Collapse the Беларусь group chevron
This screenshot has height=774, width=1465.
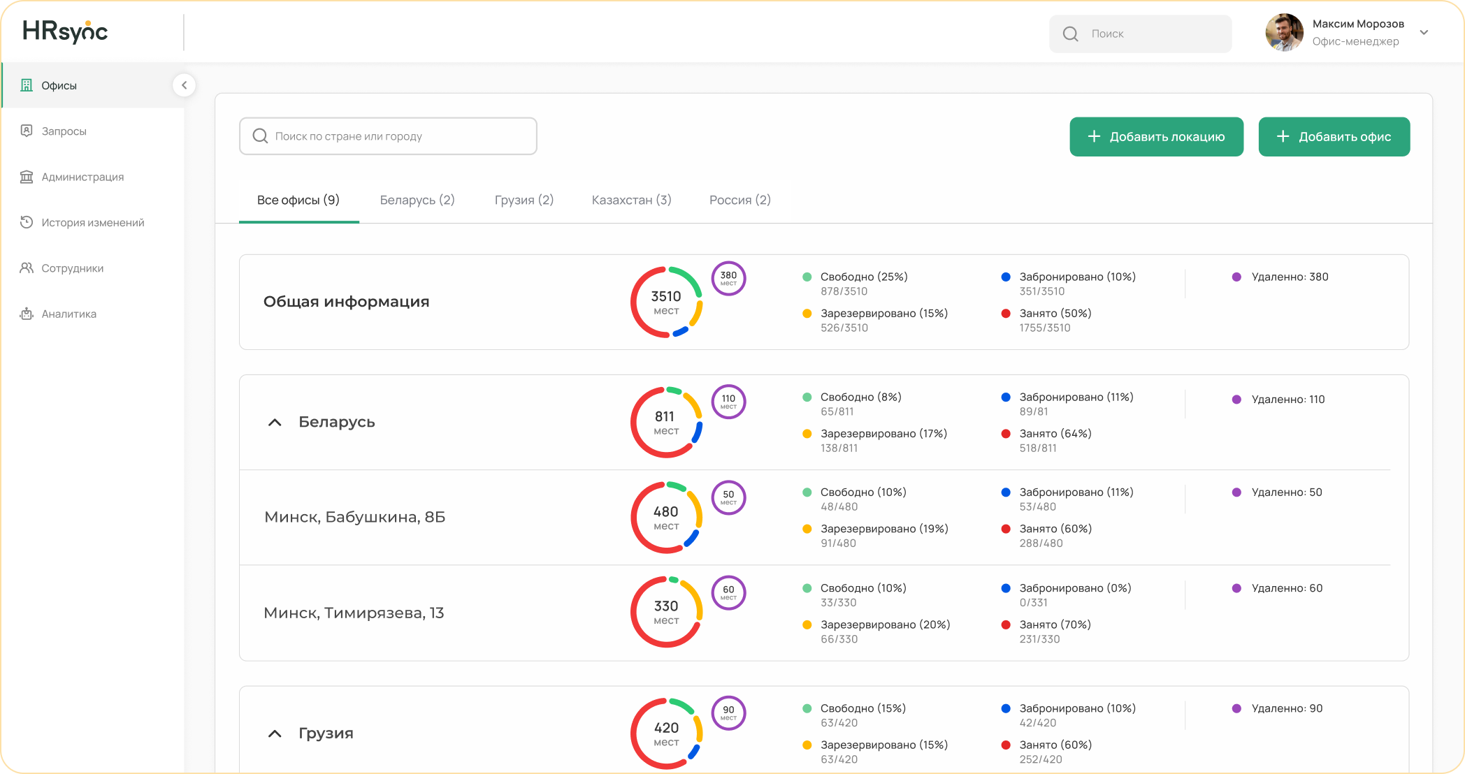pyautogui.click(x=275, y=423)
